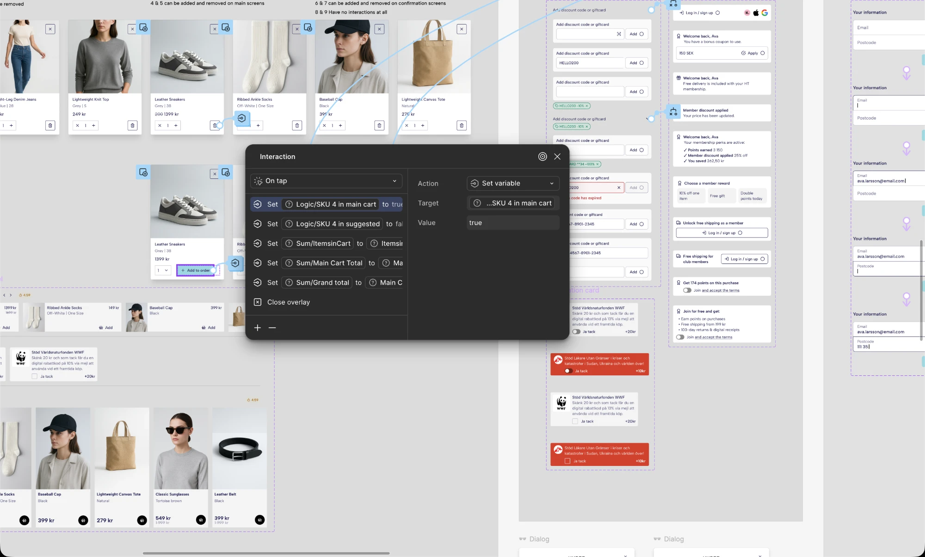Check the lower WWF Ja tack checkbox in the donation card frame

[575, 422]
